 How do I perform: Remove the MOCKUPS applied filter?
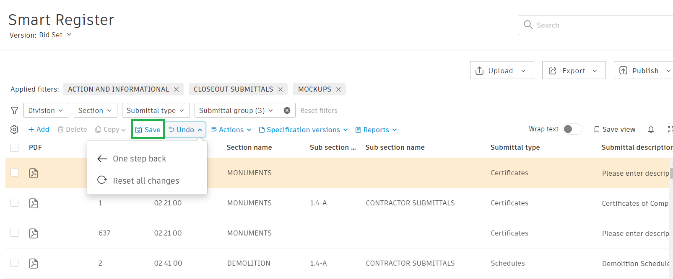[338, 90]
